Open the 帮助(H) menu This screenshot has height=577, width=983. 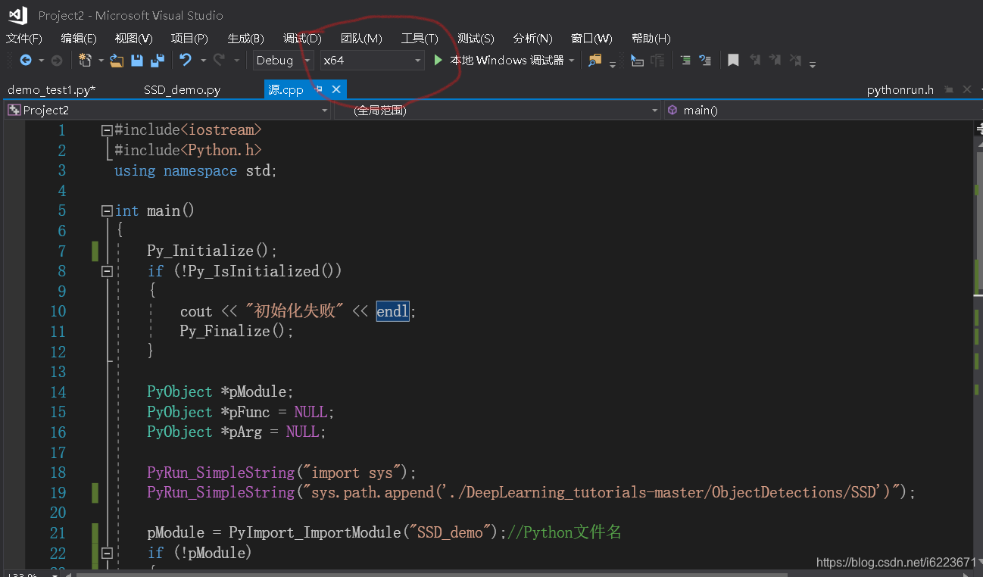click(x=651, y=39)
